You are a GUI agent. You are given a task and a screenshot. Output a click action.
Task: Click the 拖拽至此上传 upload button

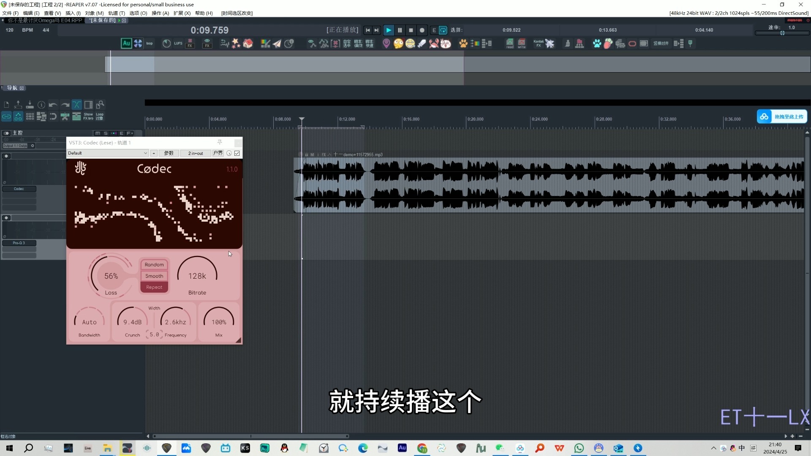click(782, 117)
